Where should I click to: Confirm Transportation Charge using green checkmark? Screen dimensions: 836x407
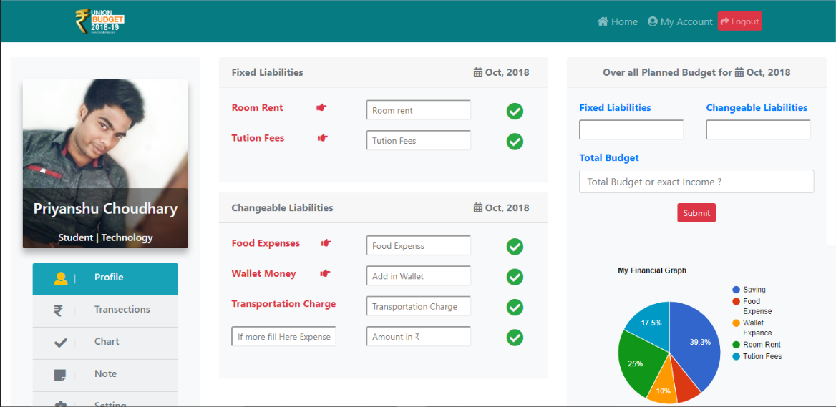[x=515, y=307]
